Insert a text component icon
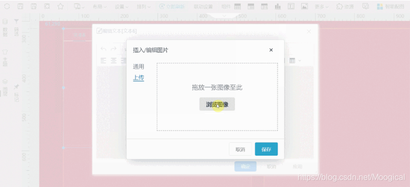This screenshot has height=187, width=410. [291, 7]
